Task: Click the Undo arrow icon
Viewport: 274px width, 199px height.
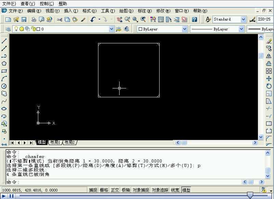Action: coord(93,19)
